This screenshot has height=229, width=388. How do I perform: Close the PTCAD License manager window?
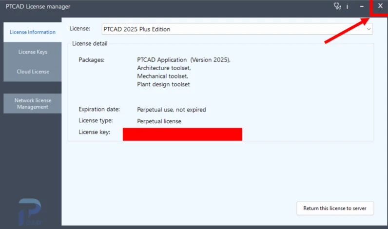(x=380, y=6)
